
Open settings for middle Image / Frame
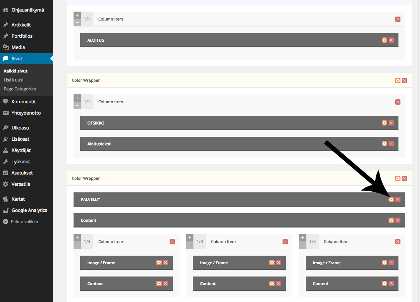click(272, 263)
